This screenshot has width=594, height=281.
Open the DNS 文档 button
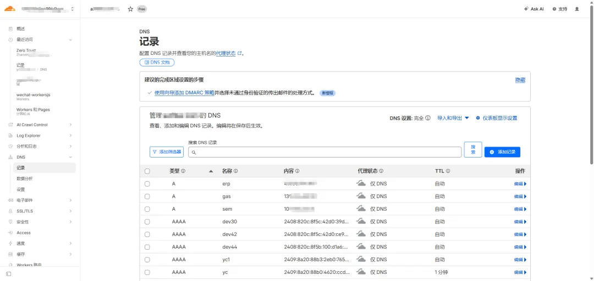click(157, 63)
